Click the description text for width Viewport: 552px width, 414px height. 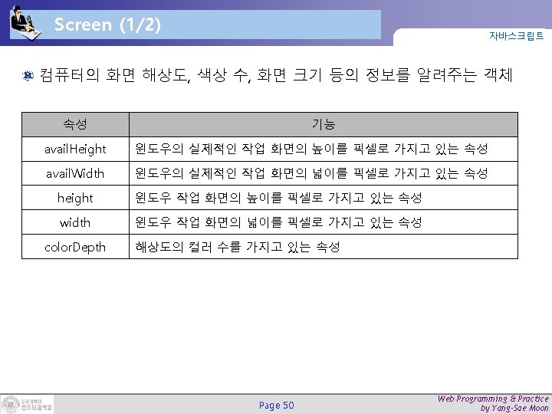[x=278, y=222]
